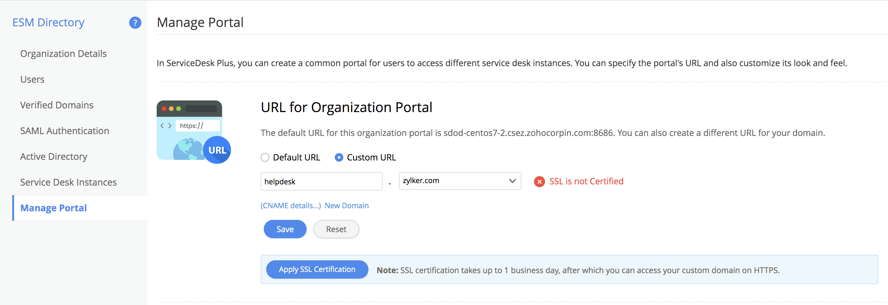Open the zylker.com domain dropdown
The width and height of the screenshot is (888, 305).
460,181
